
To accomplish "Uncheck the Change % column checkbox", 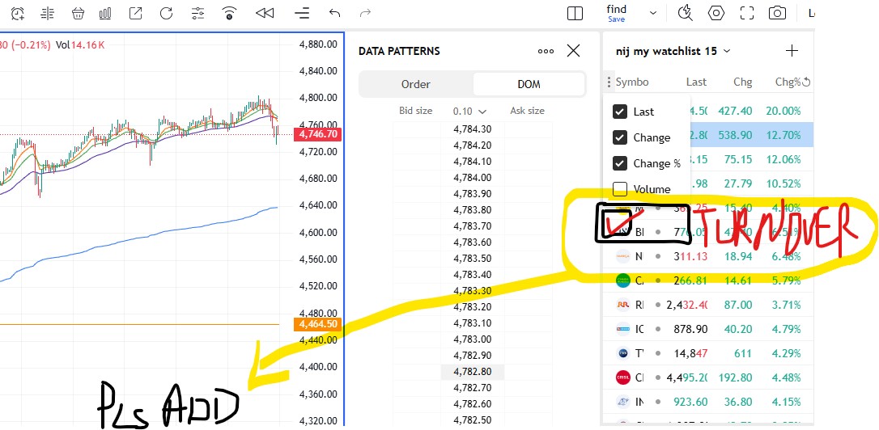I will coord(619,163).
